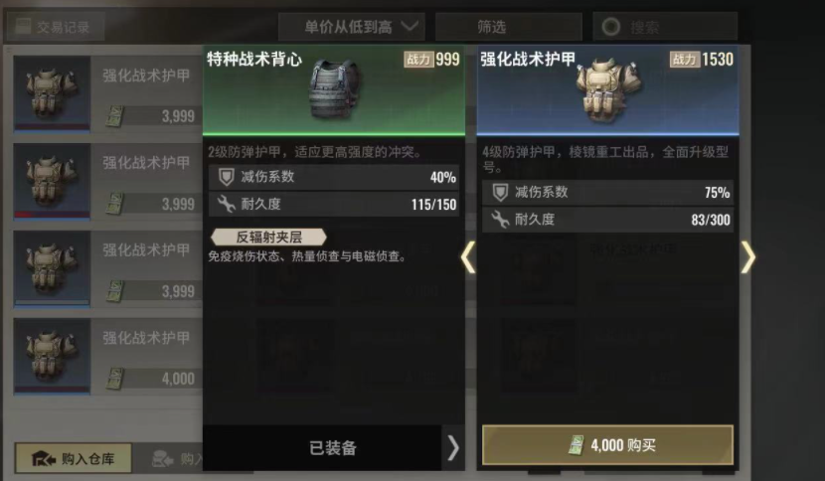Open the 交易记录 trade history button
This screenshot has height=481, width=825.
(55, 26)
